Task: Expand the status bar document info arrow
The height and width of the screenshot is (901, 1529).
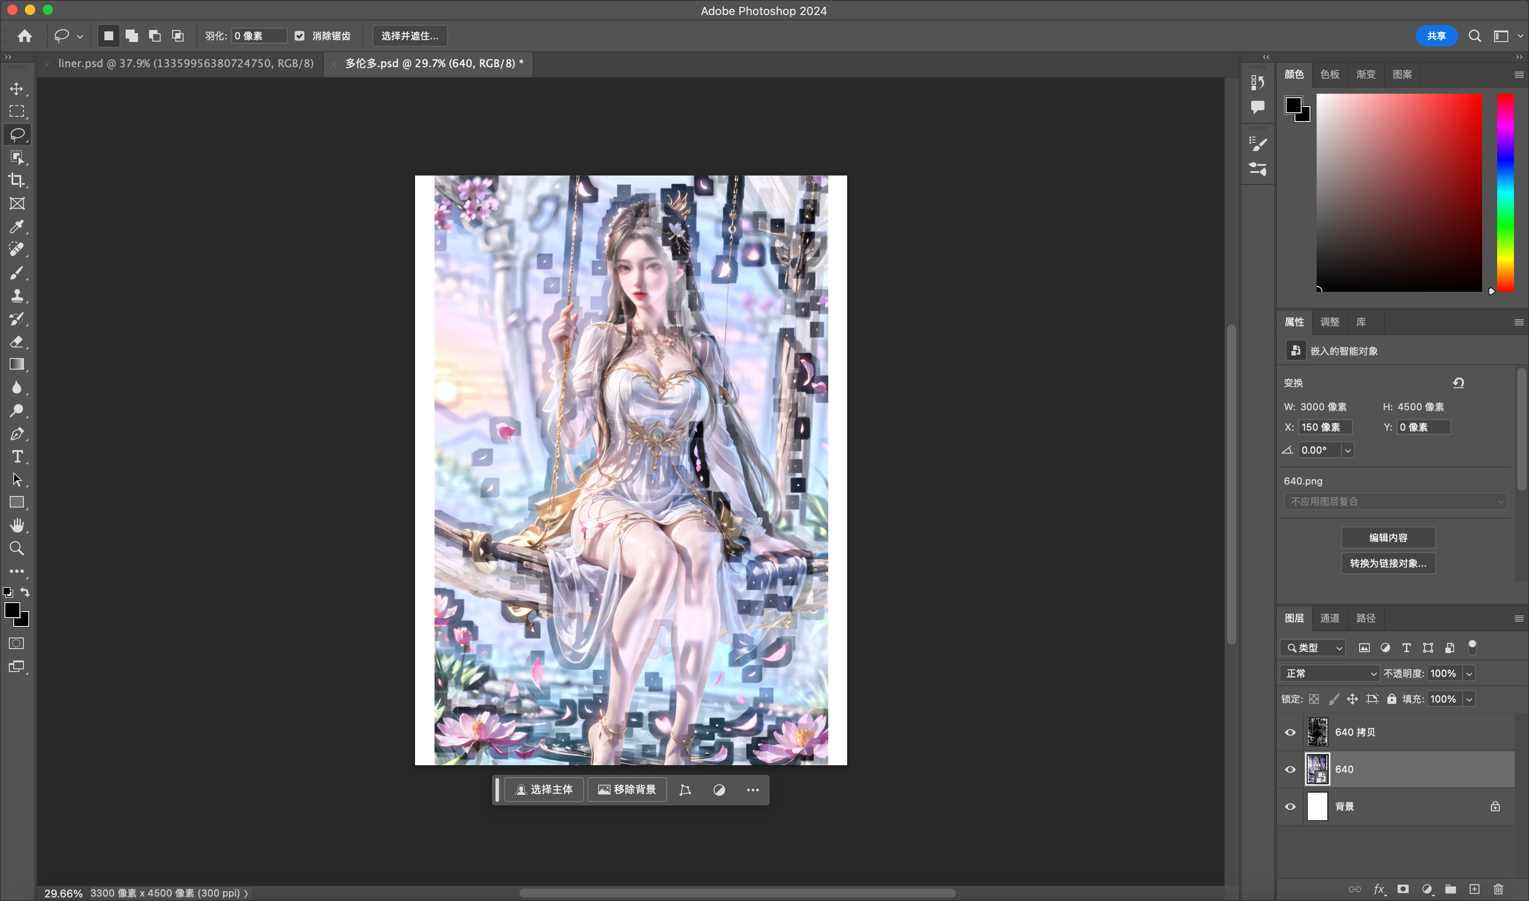Action: pos(246,893)
